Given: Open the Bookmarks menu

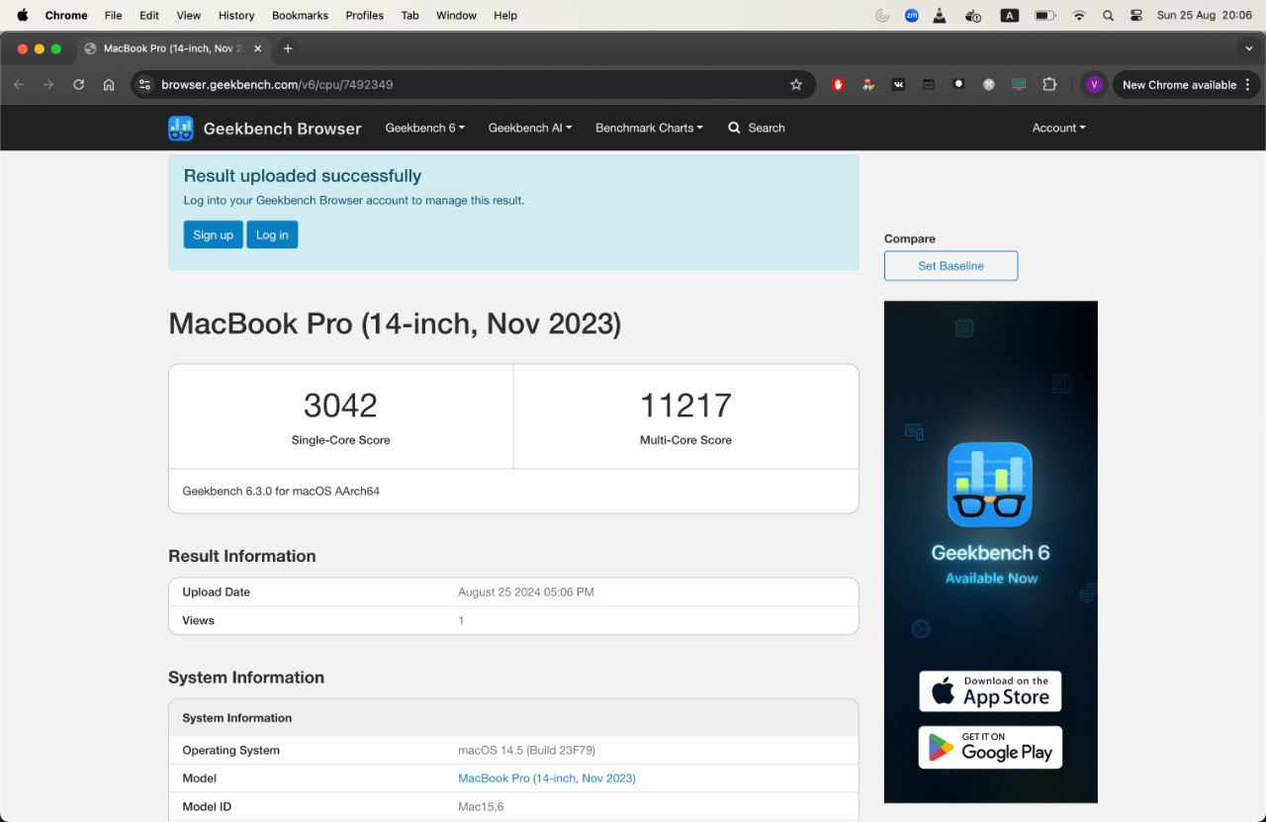Looking at the screenshot, I should point(299,15).
